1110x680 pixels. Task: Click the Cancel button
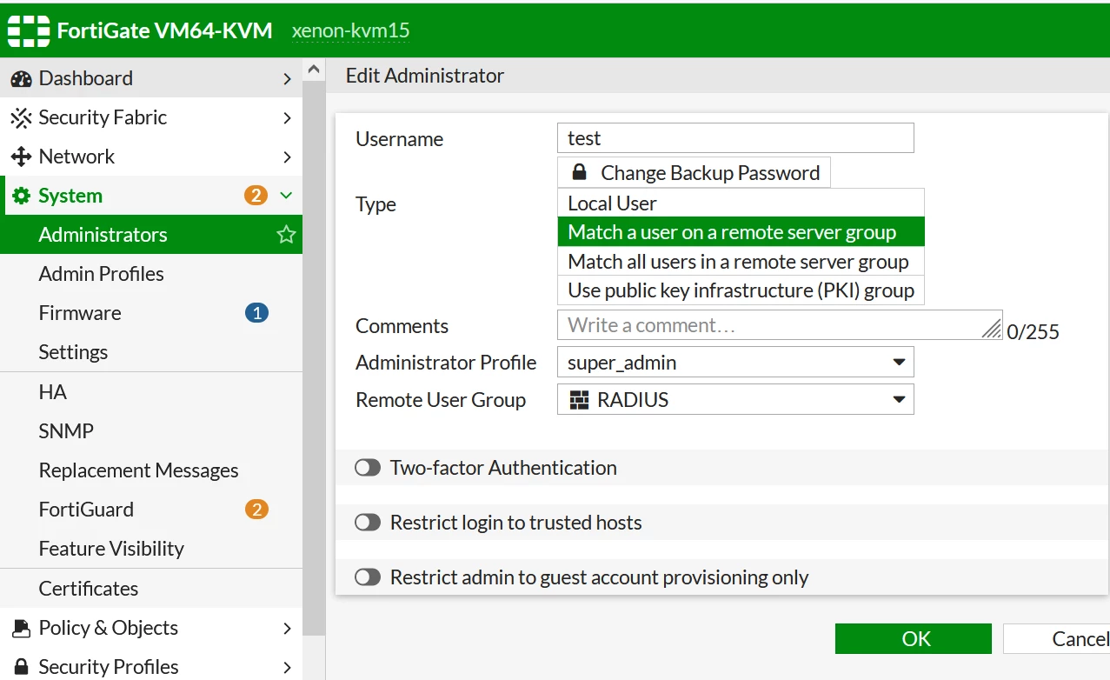click(1056, 639)
